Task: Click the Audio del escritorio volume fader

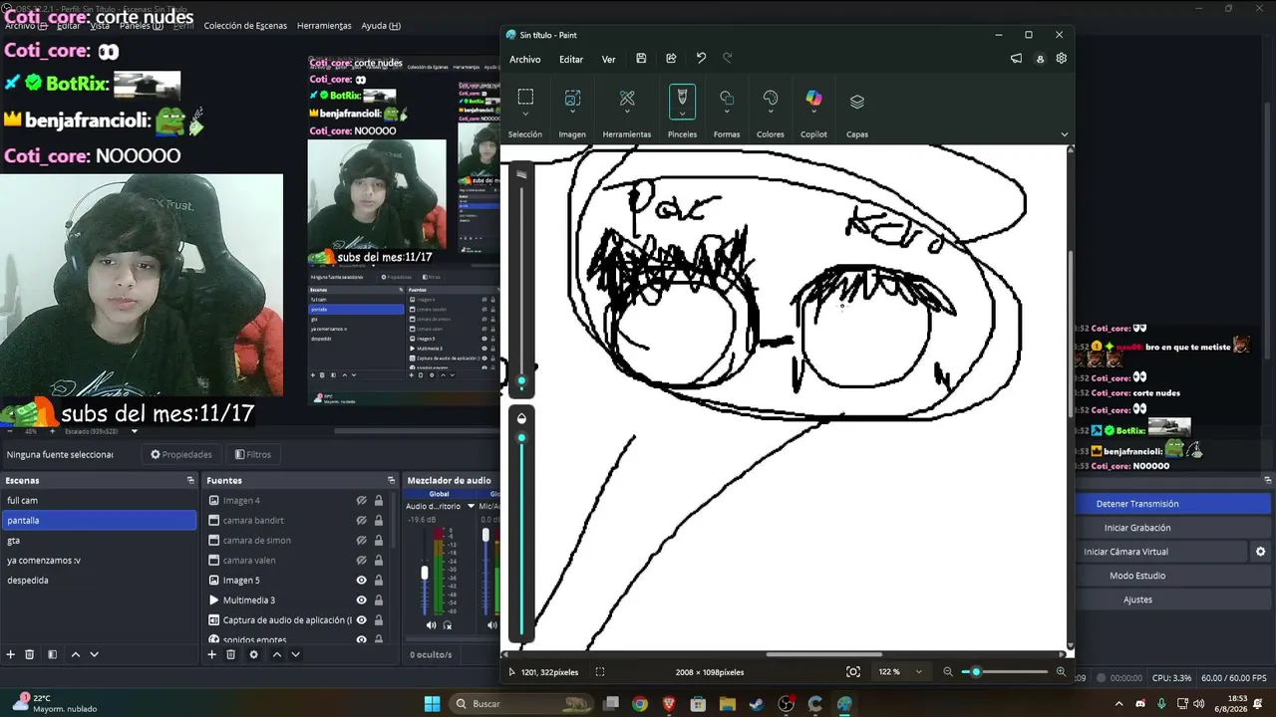Action: click(425, 573)
